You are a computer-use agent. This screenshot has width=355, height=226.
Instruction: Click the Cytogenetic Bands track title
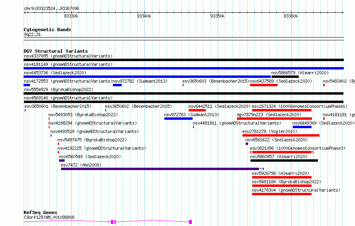(47, 30)
